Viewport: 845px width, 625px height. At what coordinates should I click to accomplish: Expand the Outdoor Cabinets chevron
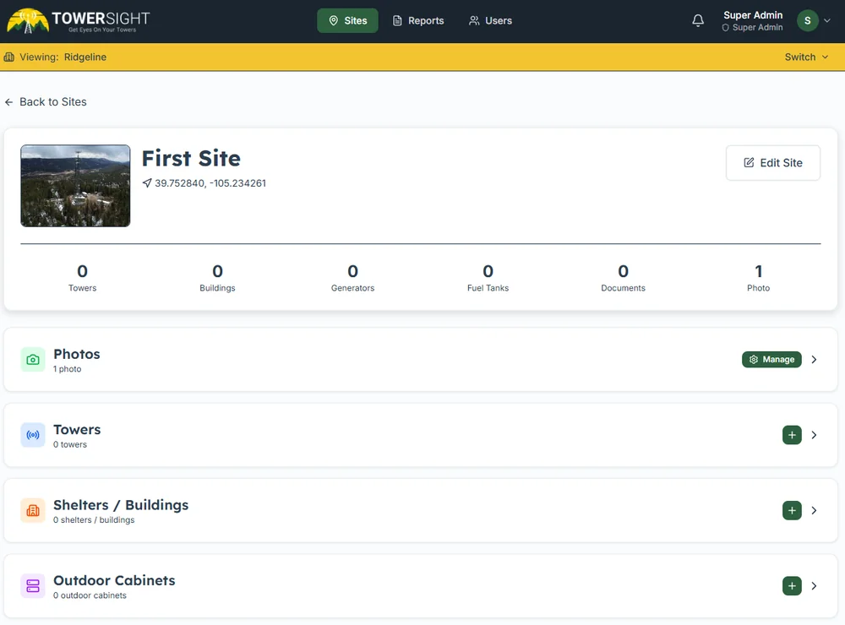[815, 585]
